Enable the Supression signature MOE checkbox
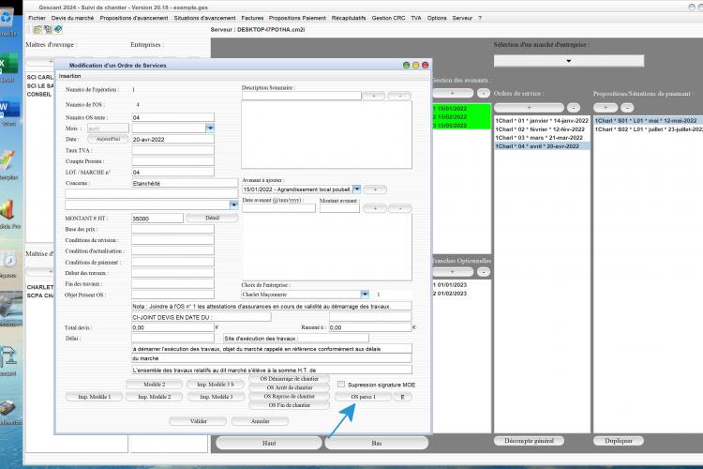Image resolution: width=703 pixels, height=469 pixels. coord(341,385)
